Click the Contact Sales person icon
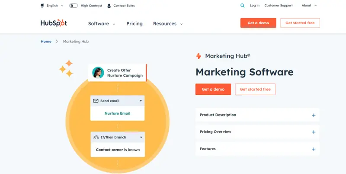Image resolution: width=346 pixels, height=174 pixels. click(109, 6)
